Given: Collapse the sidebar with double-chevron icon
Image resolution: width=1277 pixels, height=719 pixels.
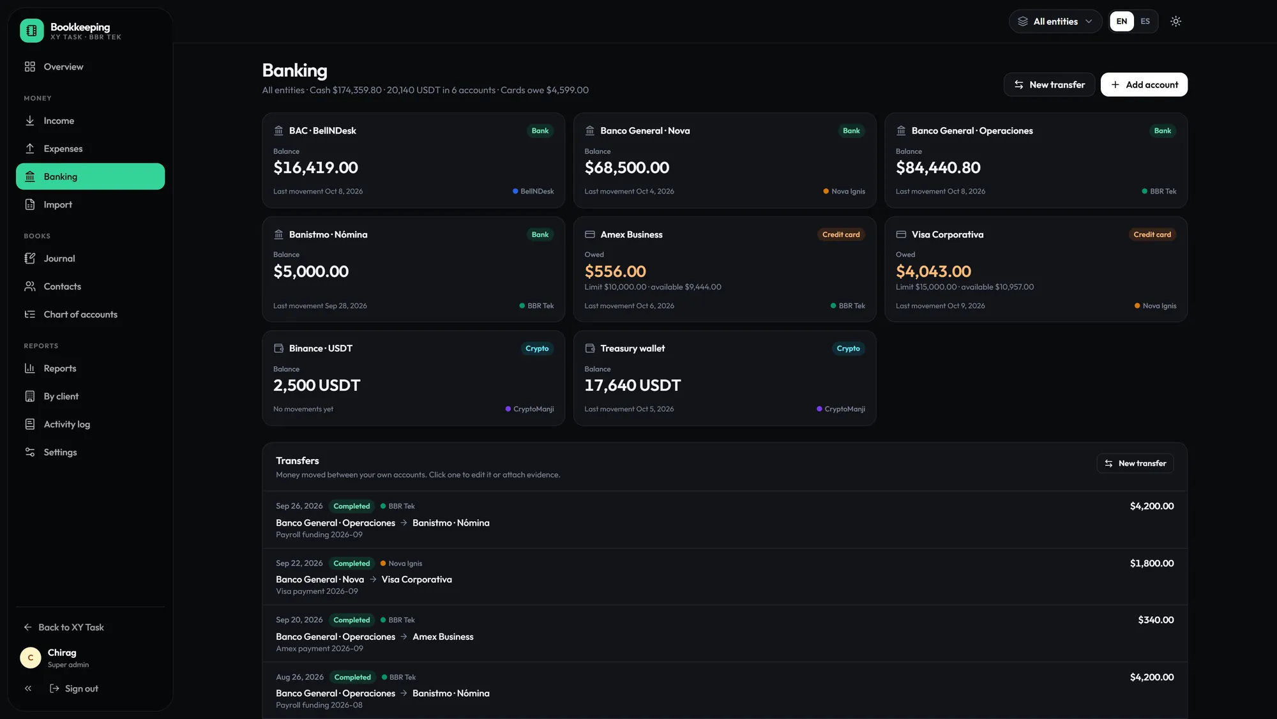Looking at the screenshot, I should point(28,689).
